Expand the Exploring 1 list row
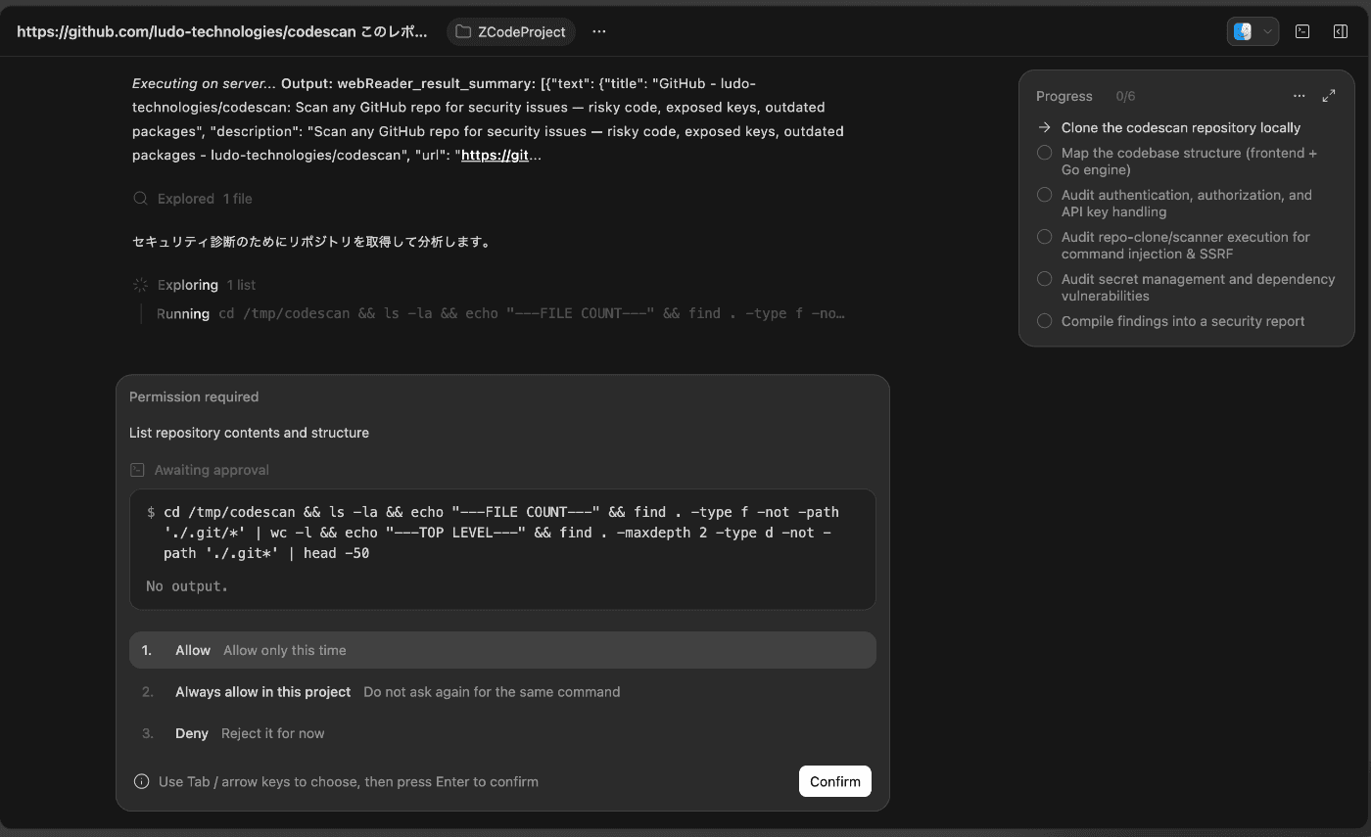Viewport: 1371px width, 837px height. [194, 285]
